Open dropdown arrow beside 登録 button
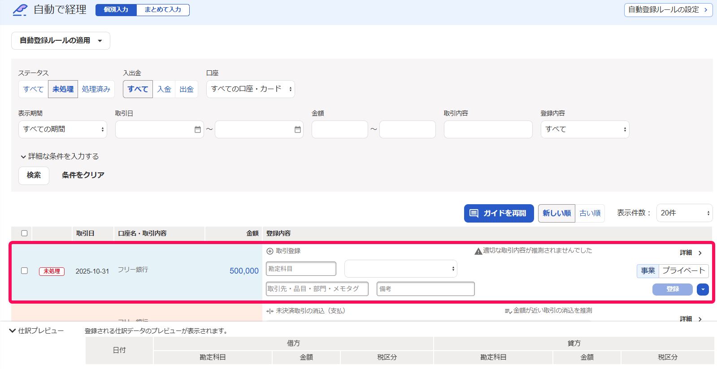Viewport: 717px width, 369px height. pyautogui.click(x=703, y=289)
